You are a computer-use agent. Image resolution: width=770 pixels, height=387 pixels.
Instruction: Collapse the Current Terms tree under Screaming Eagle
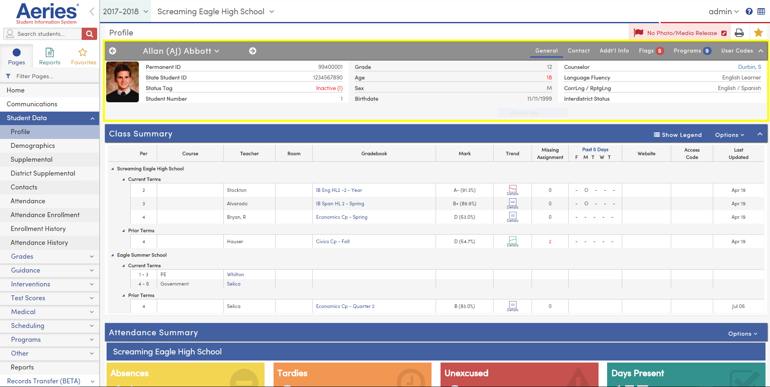tap(124, 179)
